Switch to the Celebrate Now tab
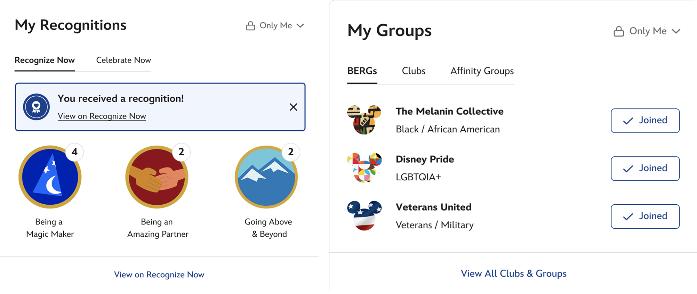The height and width of the screenshot is (294, 697). coord(123,60)
